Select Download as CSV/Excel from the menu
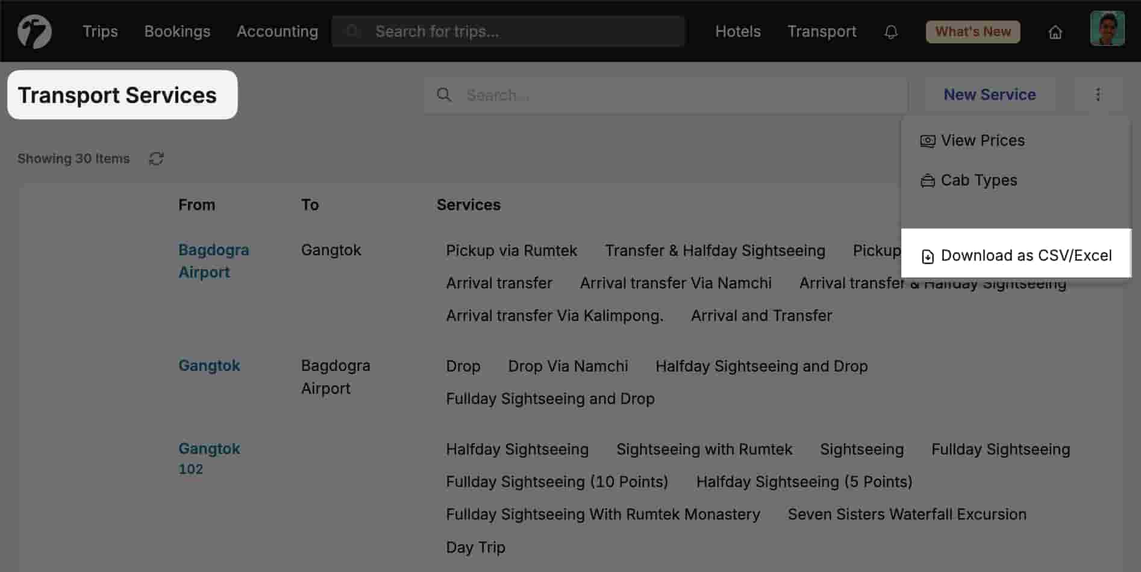The height and width of the screenshot is (572, 1141). (1026, 255)
